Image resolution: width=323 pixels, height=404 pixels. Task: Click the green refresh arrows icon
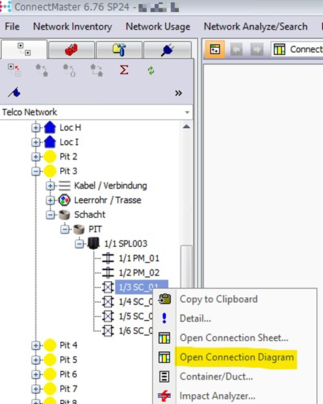151,71
